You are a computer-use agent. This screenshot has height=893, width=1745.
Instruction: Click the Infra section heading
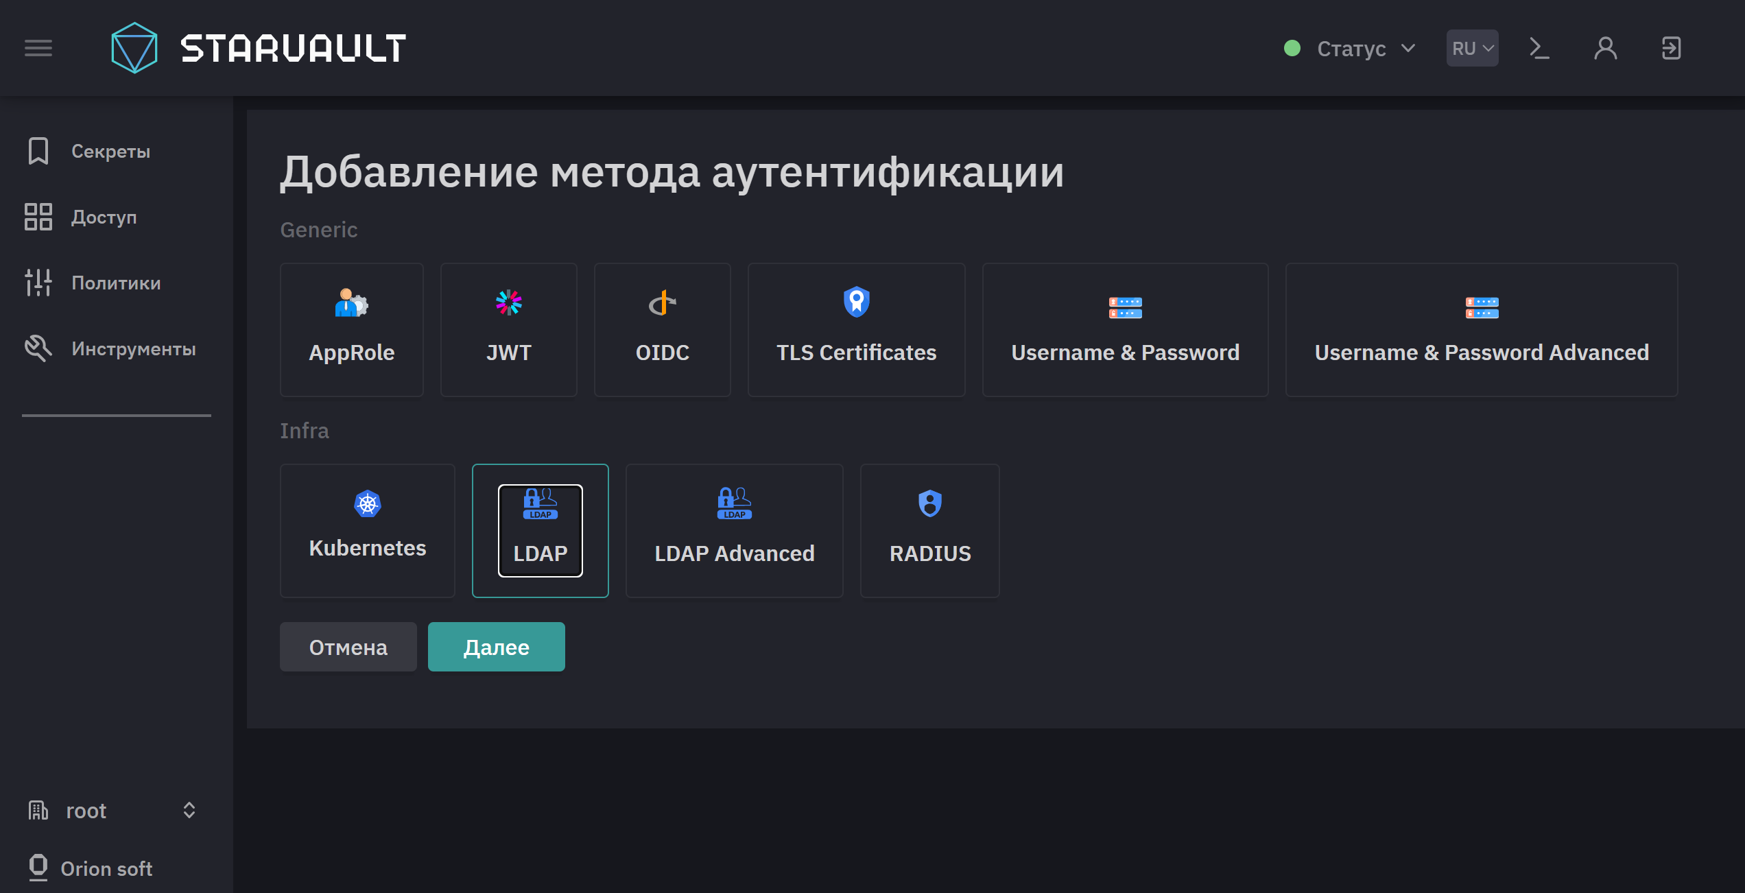(x=305, y=431)
